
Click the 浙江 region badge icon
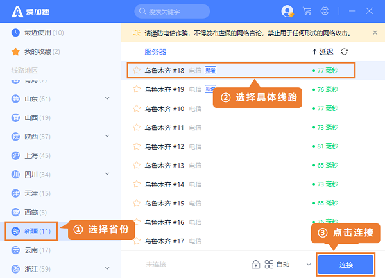coord(15,269)
